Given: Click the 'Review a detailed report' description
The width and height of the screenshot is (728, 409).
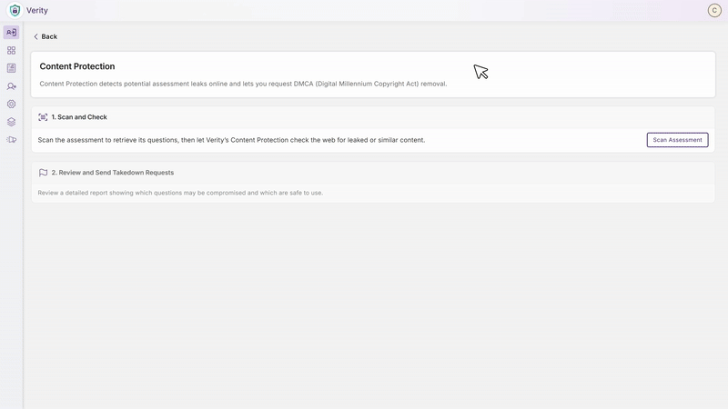Looking at the screenshot, I should click(x=180, y=193).
